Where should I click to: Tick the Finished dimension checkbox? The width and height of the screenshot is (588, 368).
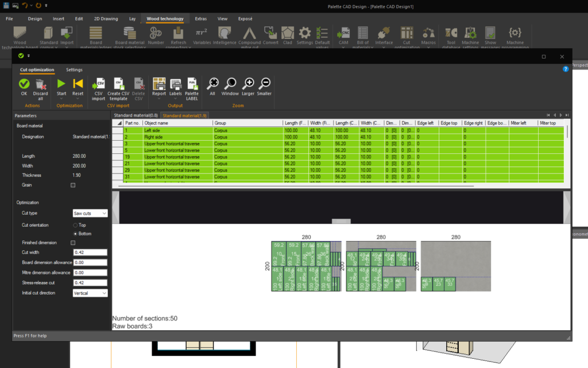point(73,243)
